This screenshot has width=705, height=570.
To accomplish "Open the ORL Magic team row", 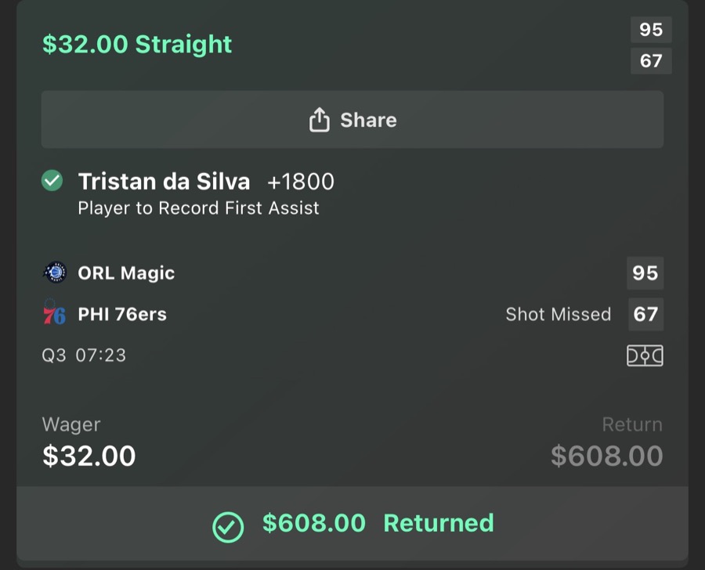I will (127, 272).
